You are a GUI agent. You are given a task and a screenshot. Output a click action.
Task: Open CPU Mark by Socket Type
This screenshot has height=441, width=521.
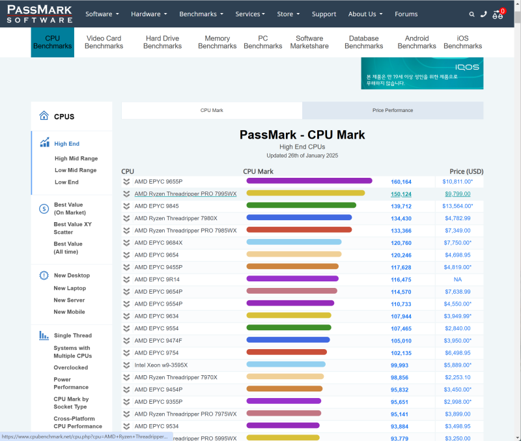click(x=71, y=403)
